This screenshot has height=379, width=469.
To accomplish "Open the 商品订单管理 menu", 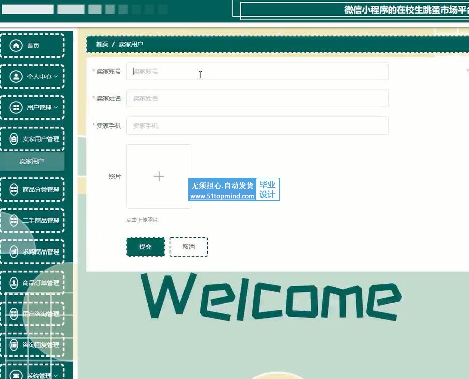I will click(32, 283).
